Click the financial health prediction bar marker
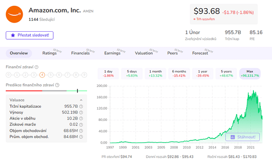Viewport: 272px width, 163px height. (78, 91)
